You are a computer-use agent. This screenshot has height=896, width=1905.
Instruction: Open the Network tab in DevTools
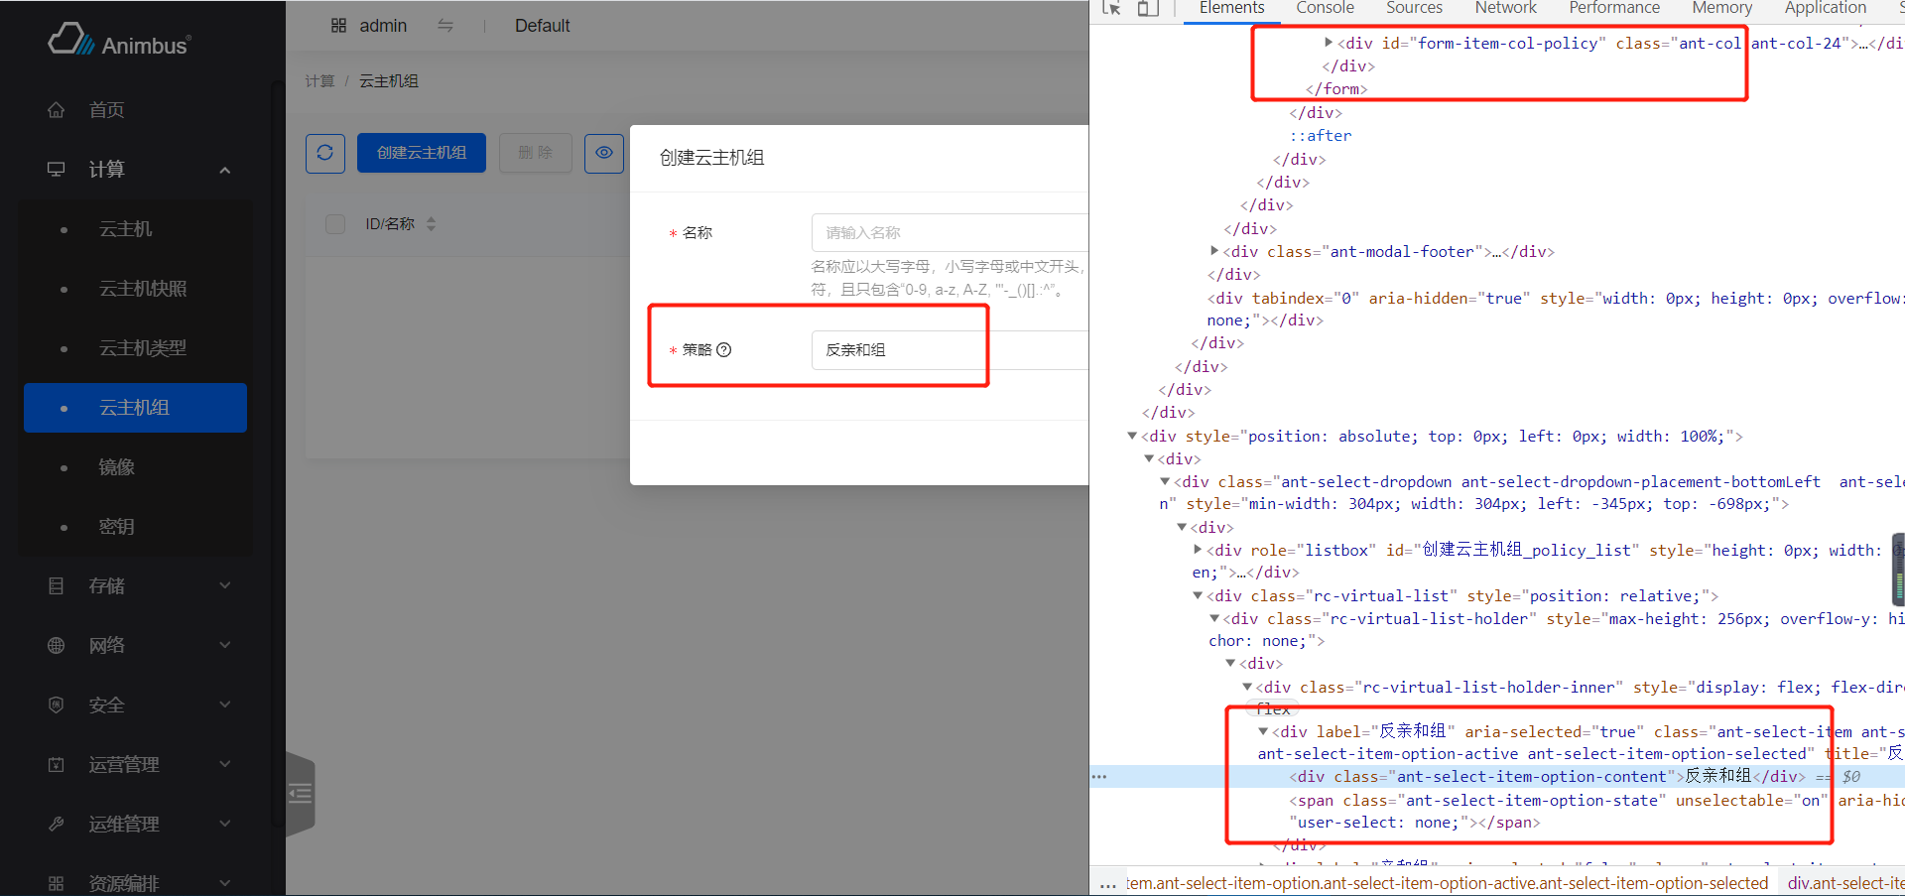pos(1505,8)
